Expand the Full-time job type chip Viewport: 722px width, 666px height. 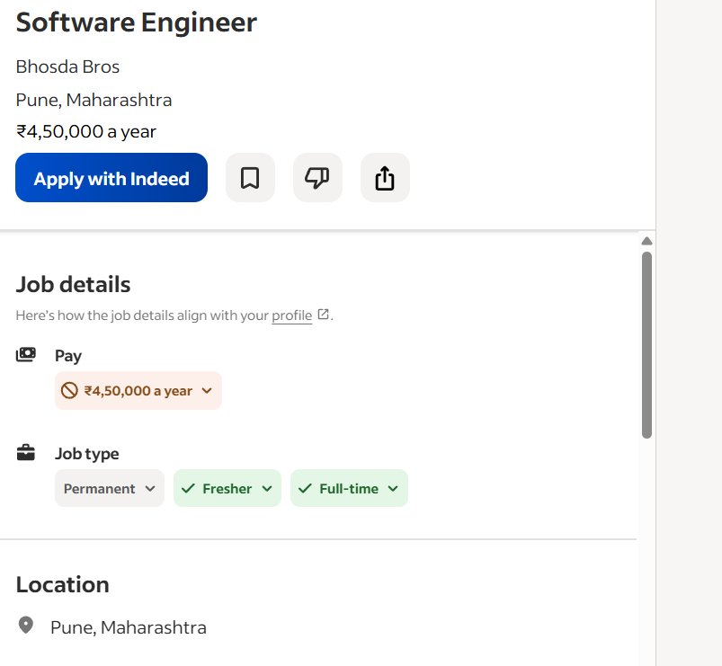(349, 488)
